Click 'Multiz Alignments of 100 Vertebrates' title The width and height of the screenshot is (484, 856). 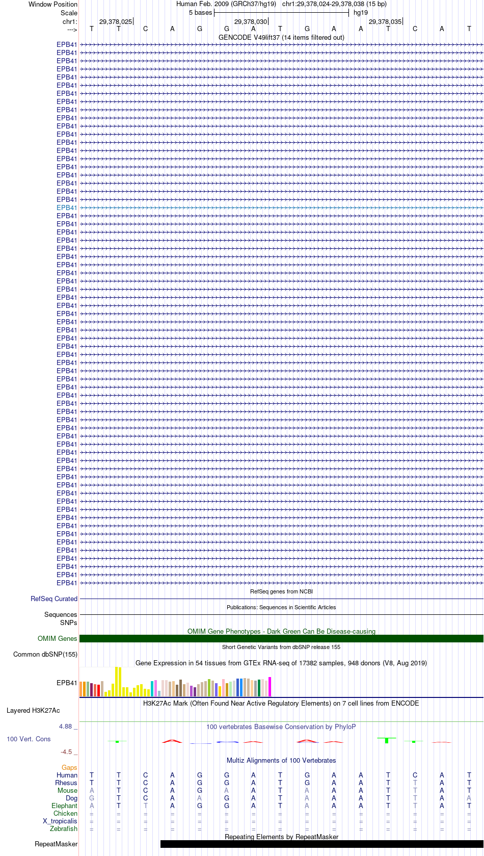[x=281, y=760]
